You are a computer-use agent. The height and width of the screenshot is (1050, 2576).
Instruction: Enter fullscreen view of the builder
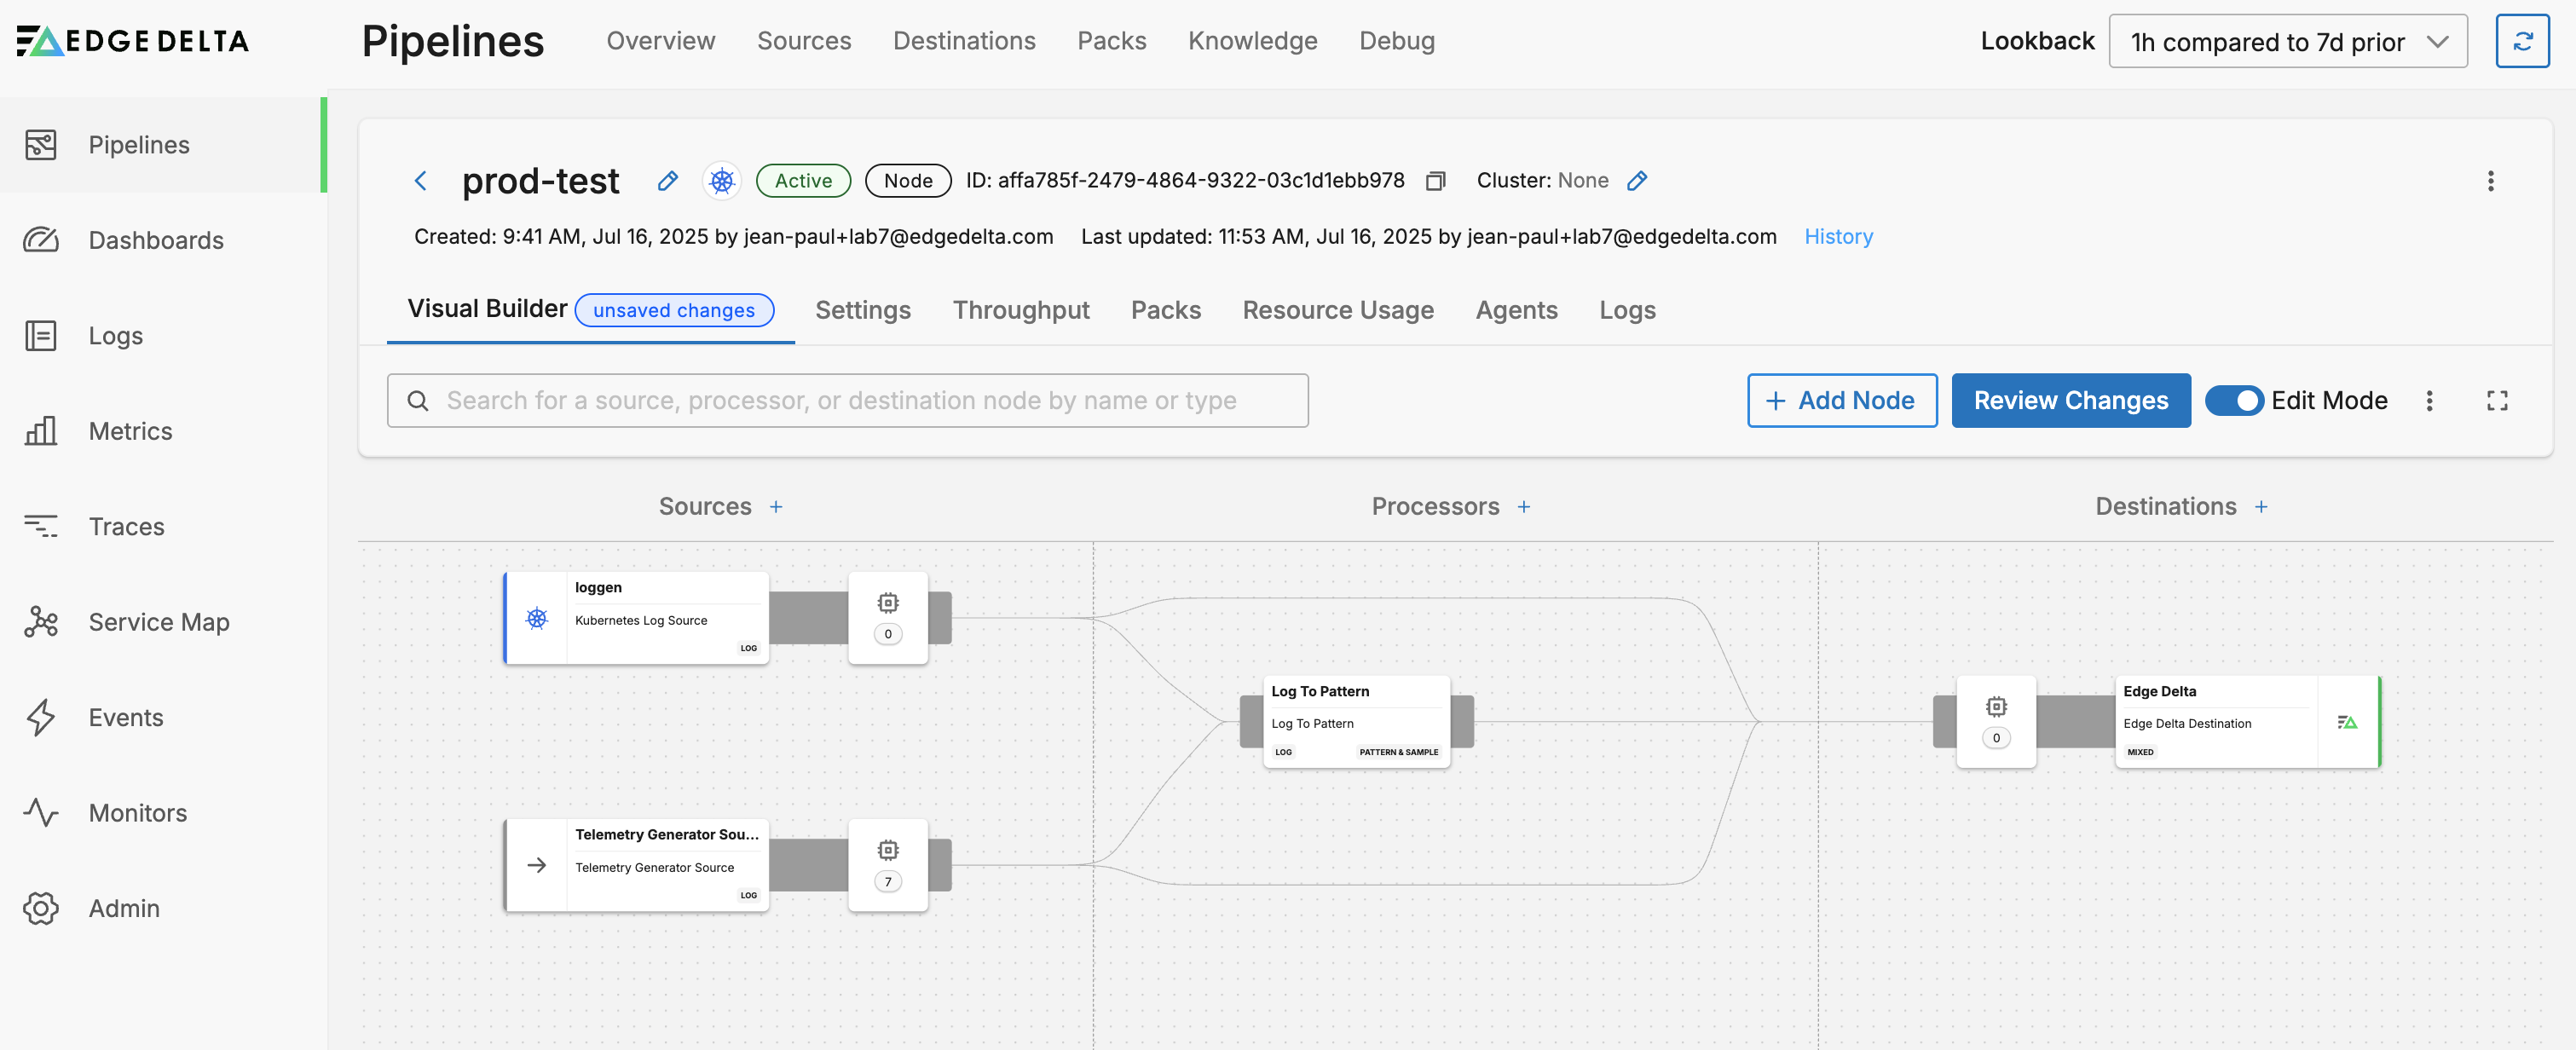coord(2497,401)
